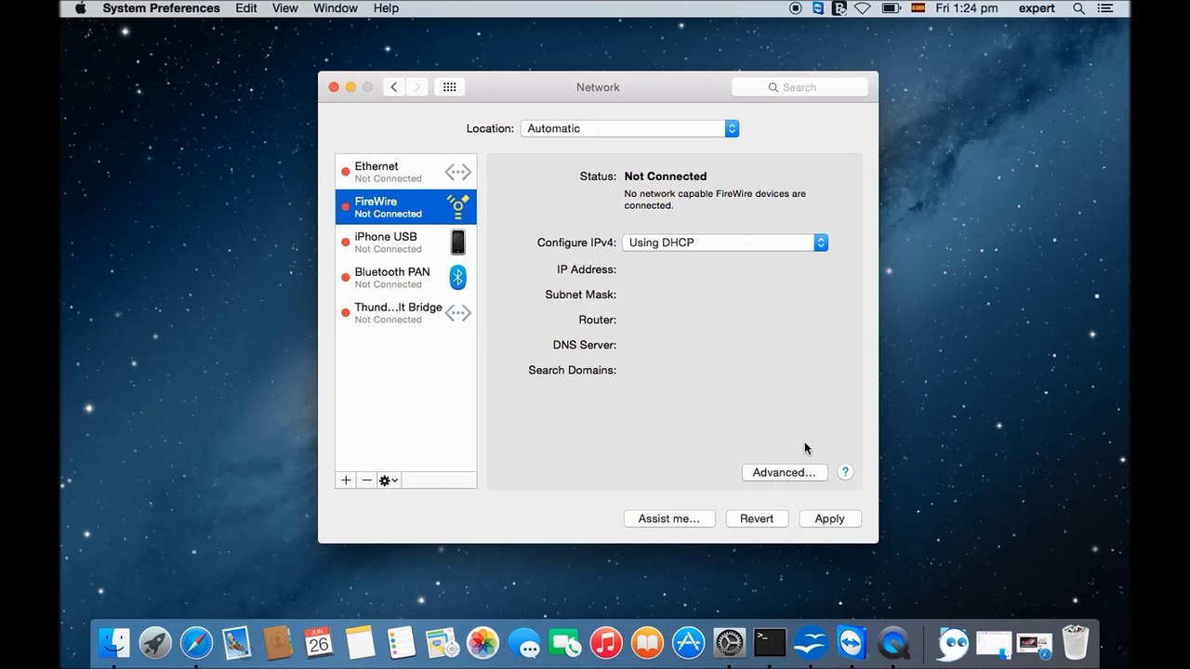Click the Wi-Fi status menu bar icon
The image size is (1190, 669).
863,8
